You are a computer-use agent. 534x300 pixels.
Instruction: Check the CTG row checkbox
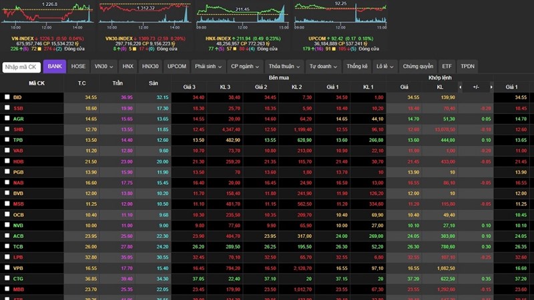click(x=7, y=278)
